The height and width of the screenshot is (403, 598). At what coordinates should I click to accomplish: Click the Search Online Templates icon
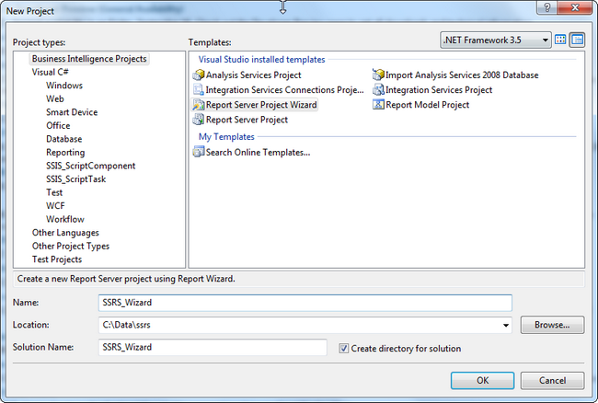[x=199, y=152]
